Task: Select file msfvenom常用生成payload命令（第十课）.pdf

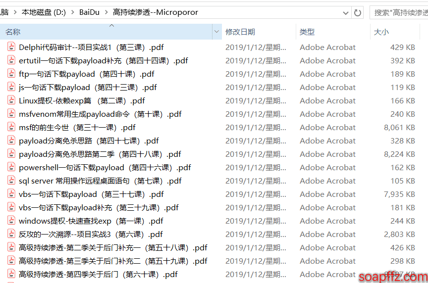Action: (100, 114)
